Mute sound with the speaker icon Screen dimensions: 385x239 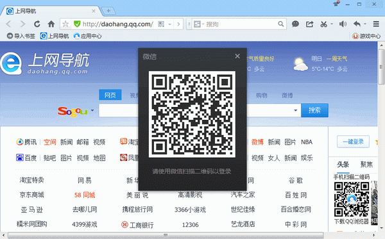[x=343, y=24]
